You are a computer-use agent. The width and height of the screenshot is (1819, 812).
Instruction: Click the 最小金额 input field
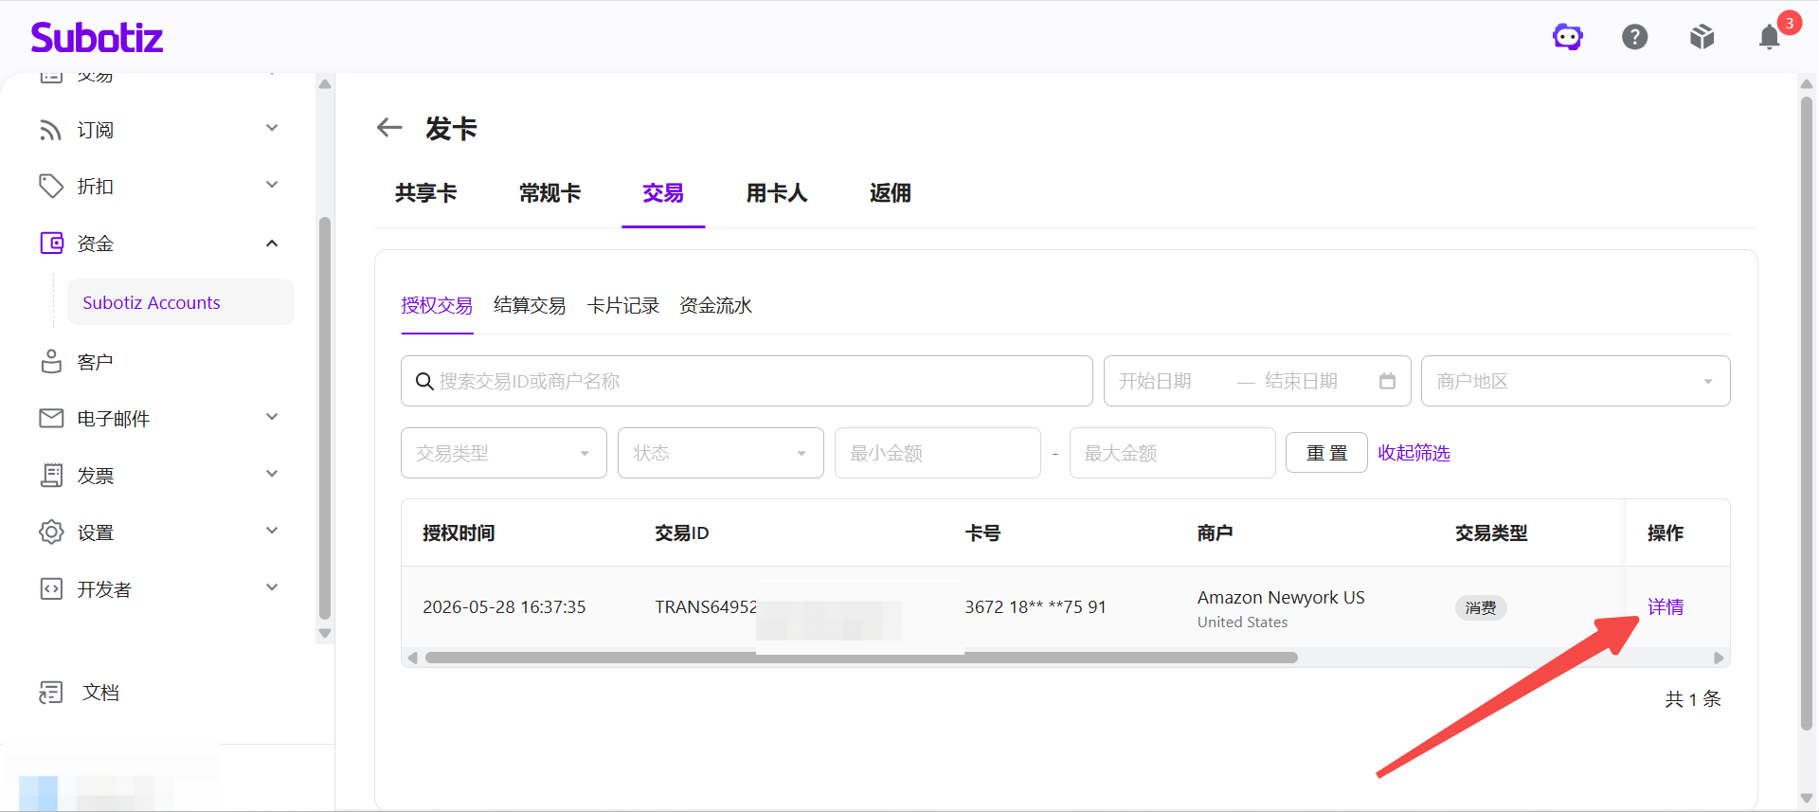pos(938,453)
